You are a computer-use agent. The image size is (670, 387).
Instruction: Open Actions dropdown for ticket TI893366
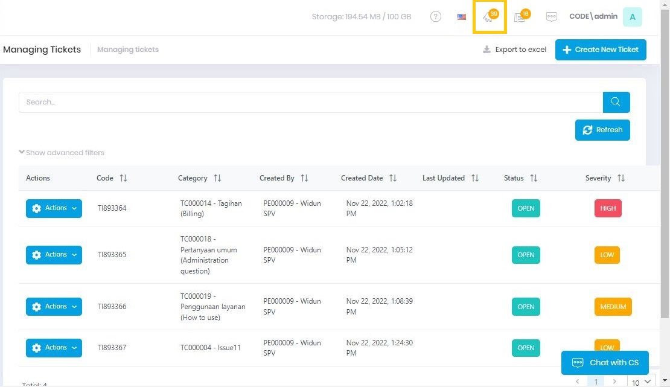54,307
